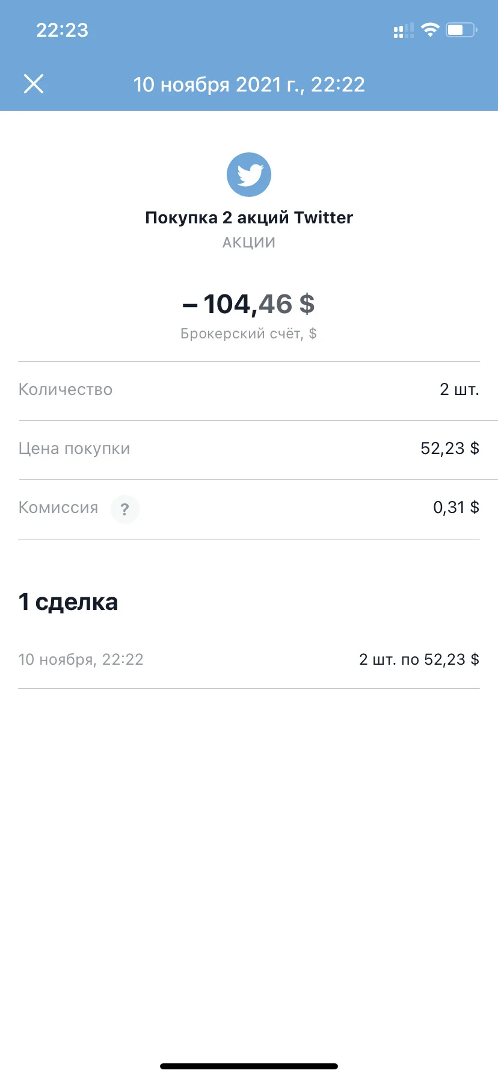The image size is (498, 1079).
Task: Tap the status bar clock 22:23
Action: tap(62, 30)
